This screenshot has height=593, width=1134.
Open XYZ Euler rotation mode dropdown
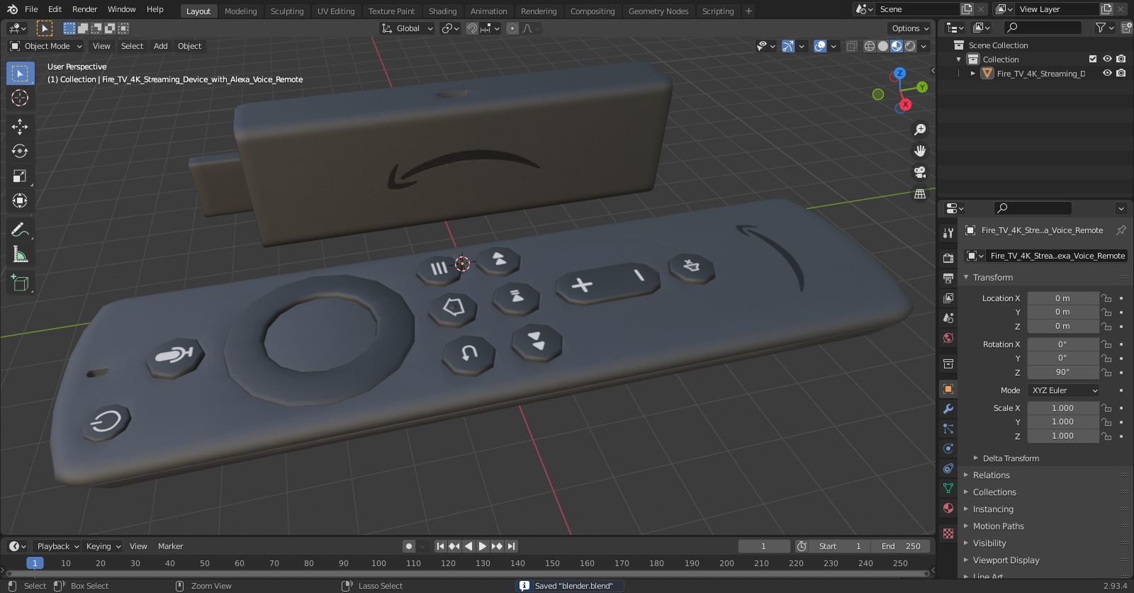tap(1064, 390)
